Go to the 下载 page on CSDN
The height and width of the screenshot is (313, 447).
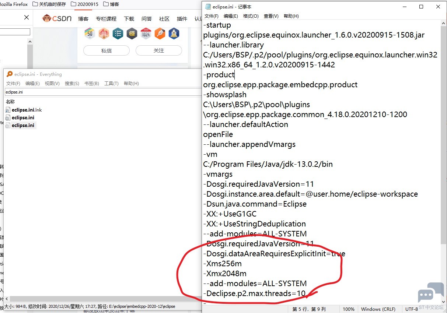[129, 19]
